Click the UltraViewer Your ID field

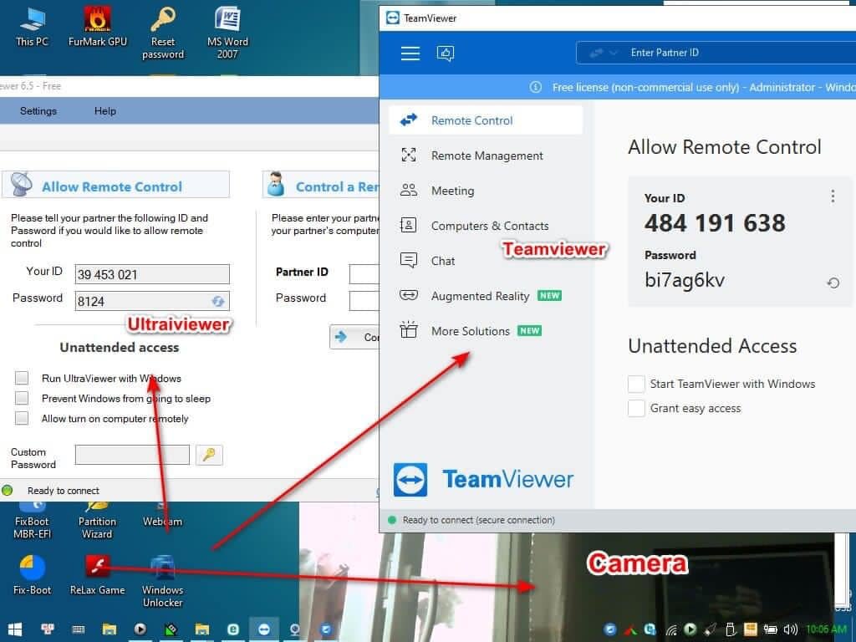(152, 274)
